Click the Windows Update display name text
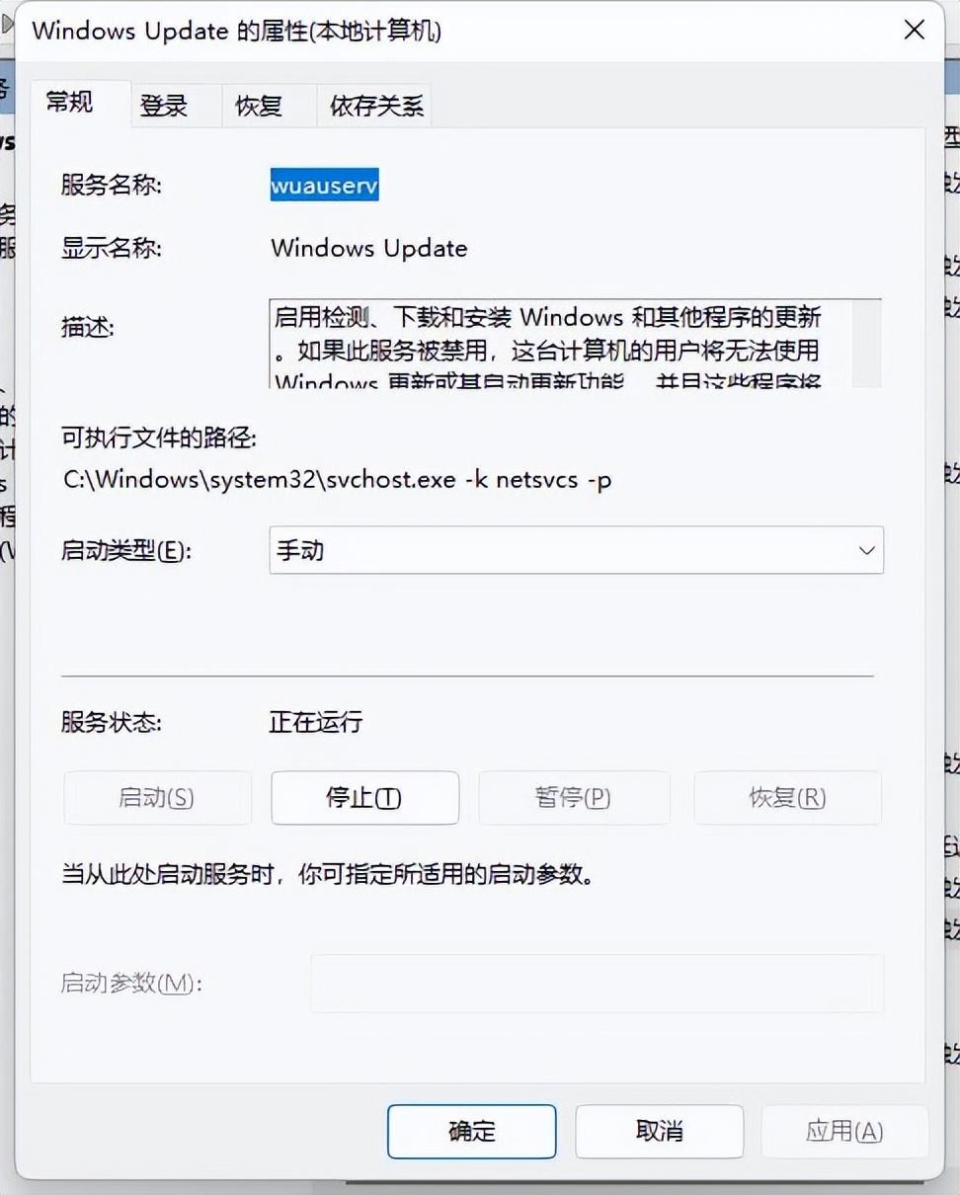960x1195 pixels. click(x=369, y=248)
